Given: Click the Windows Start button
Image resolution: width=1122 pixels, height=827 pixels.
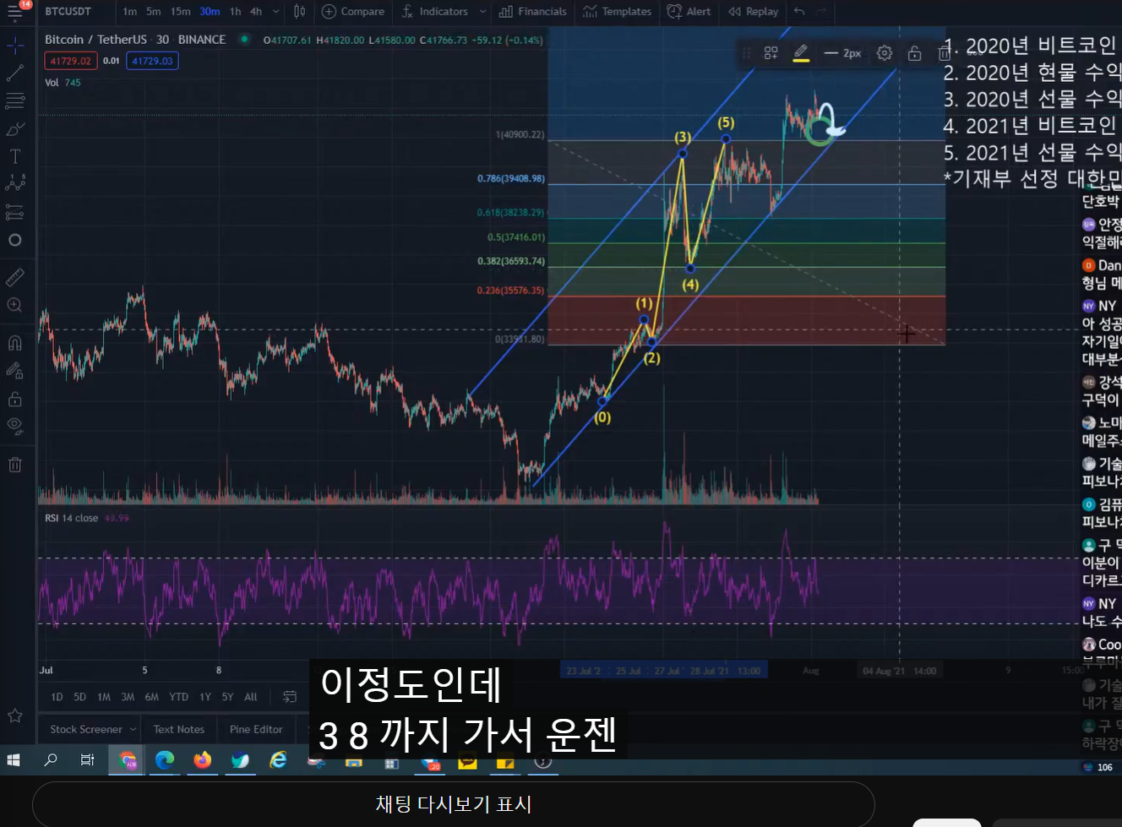Looking at the screenshot, I should 14,760.
